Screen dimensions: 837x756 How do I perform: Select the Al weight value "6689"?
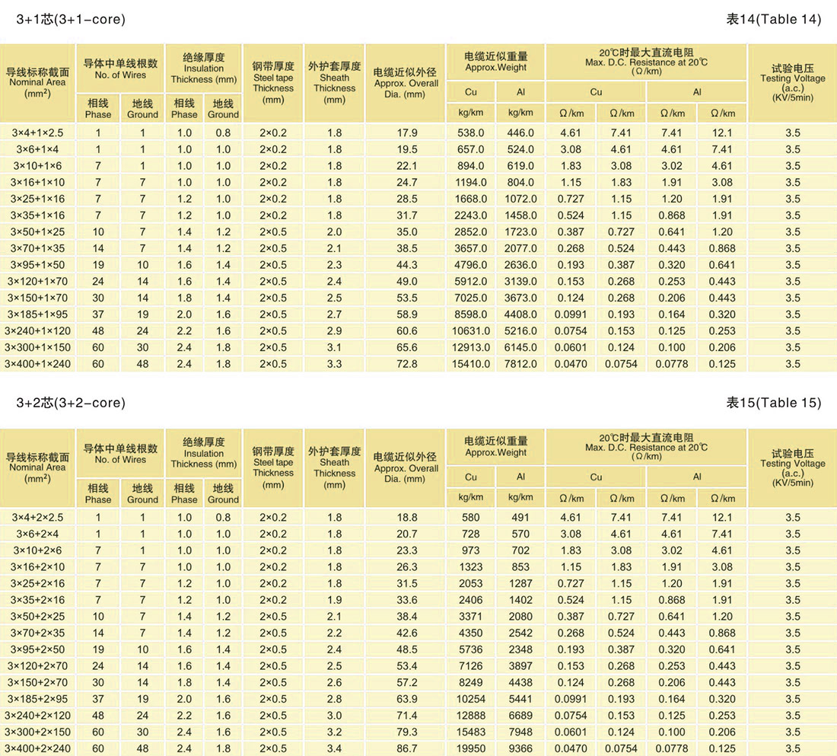[x=520, y=716]
